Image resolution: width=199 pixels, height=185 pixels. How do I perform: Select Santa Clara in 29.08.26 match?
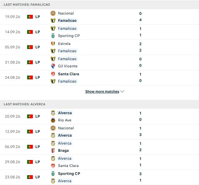pyautogui.click(x=68, y=166)
